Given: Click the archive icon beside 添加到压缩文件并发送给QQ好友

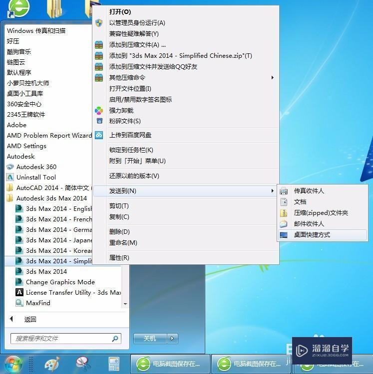Looking at the screenshot, I should tap(99, 66).
